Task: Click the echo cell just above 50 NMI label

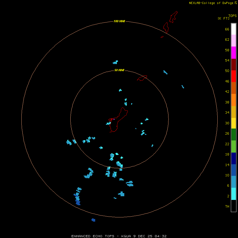Action: point(115,62)
